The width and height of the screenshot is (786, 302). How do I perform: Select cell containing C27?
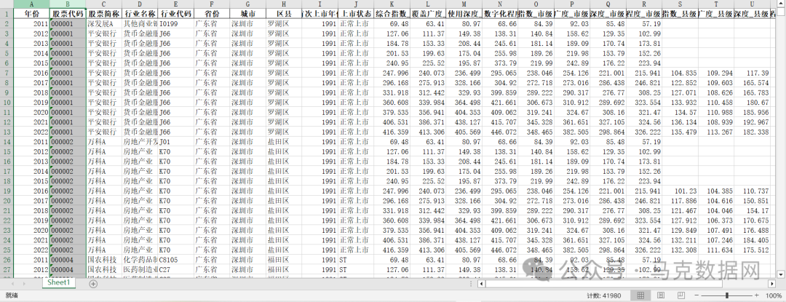pos(176,271)
